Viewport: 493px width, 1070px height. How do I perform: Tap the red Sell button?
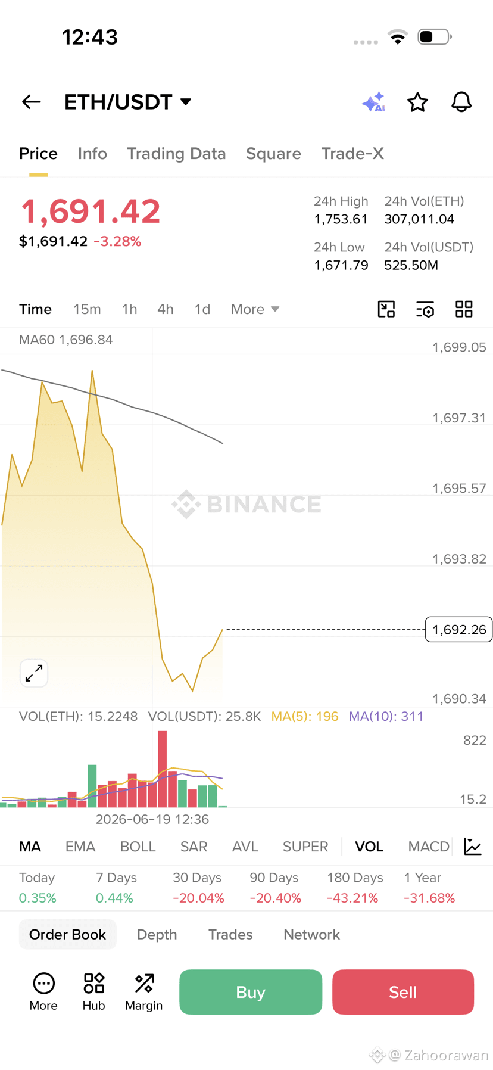tap(403, 992)
